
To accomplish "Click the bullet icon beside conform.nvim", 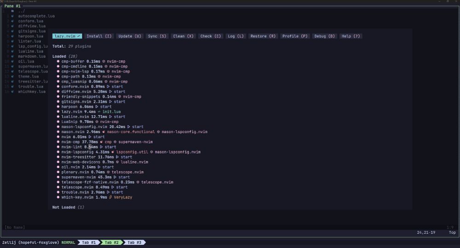I will tap(58, 86).
